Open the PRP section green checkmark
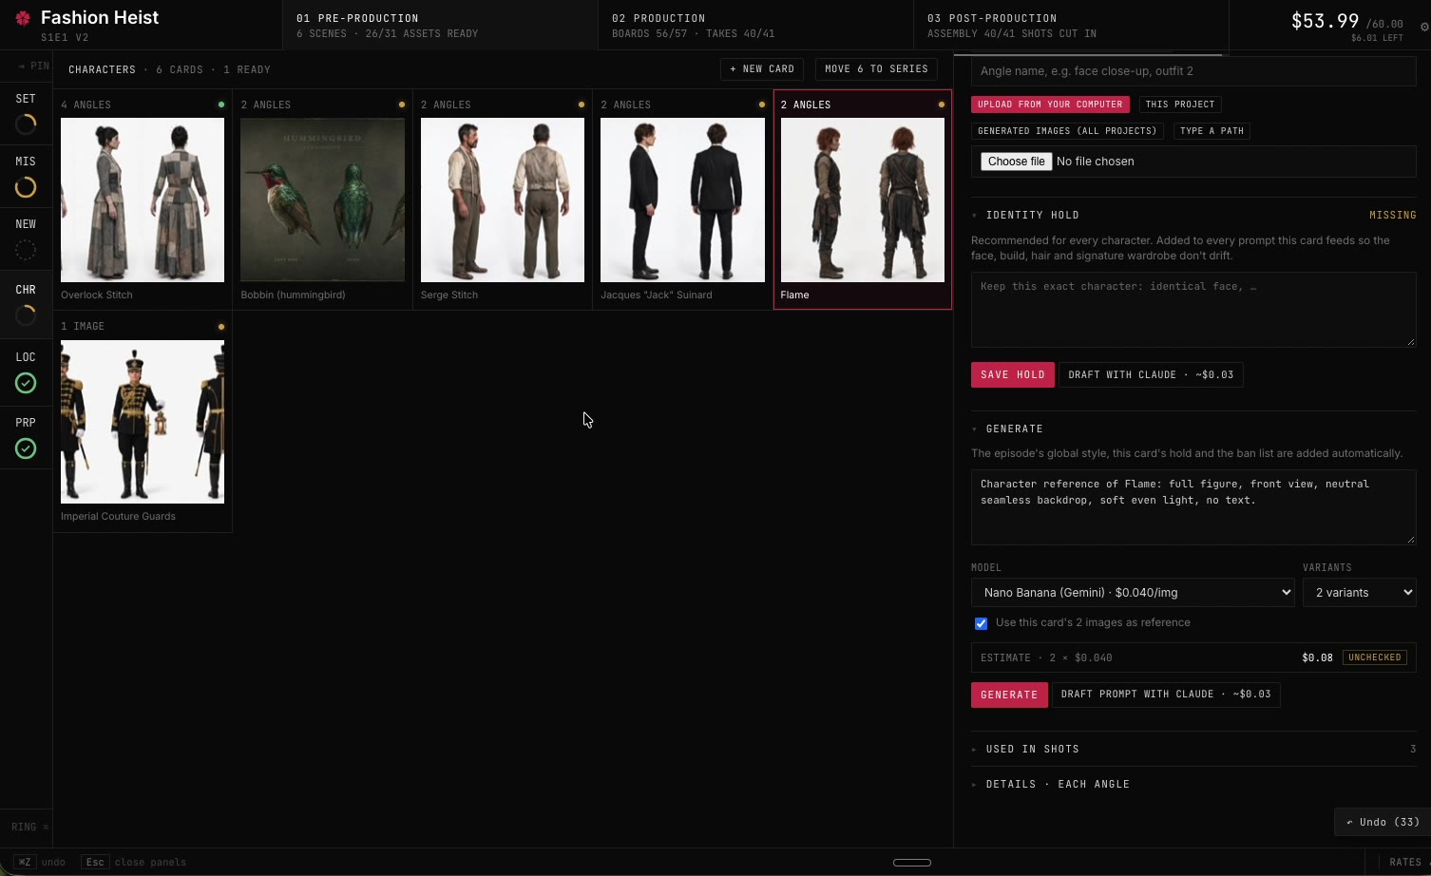The image size is (1431, 876). tap(26, 448)
